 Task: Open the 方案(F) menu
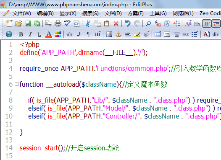[136, 13]
